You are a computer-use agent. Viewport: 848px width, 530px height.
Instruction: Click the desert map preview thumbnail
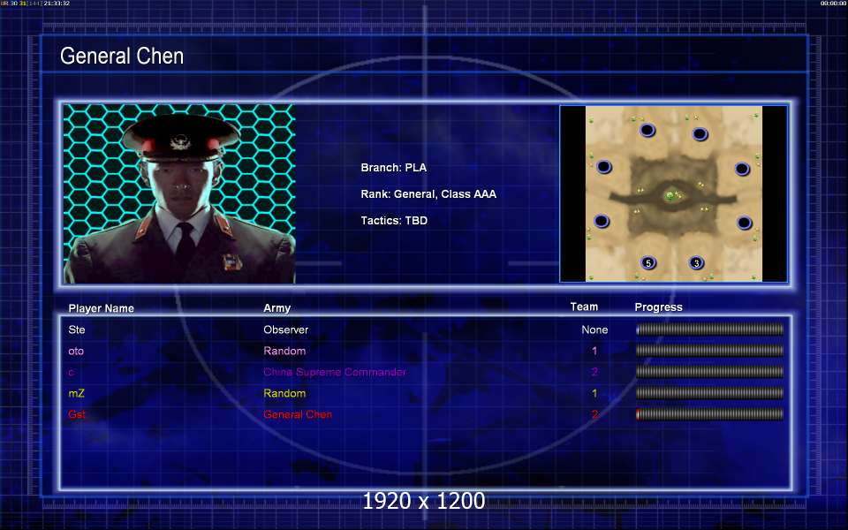coord(673,193)
